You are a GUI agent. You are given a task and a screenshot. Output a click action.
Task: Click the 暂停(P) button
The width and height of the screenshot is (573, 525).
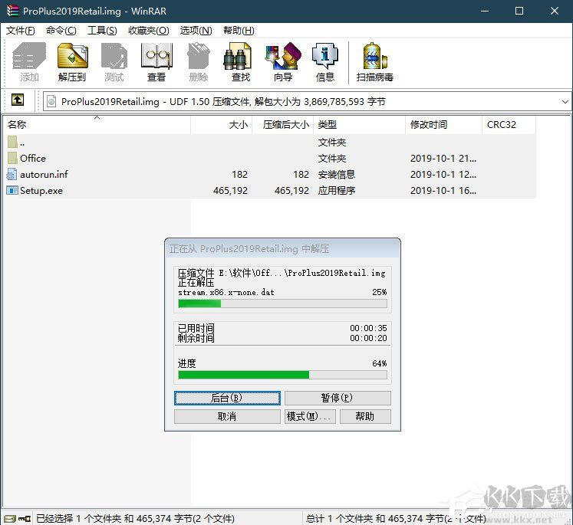point(338,398)
